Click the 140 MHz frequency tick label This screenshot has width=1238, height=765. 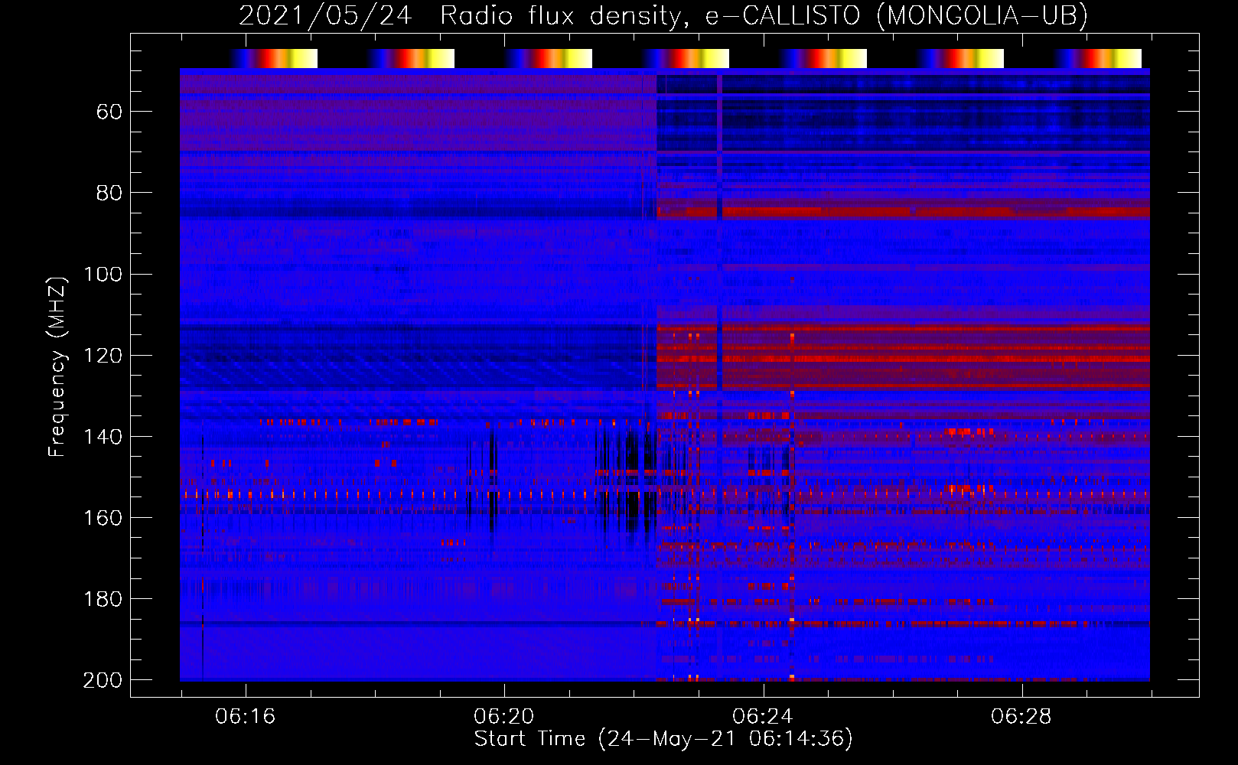pos(103,437)
